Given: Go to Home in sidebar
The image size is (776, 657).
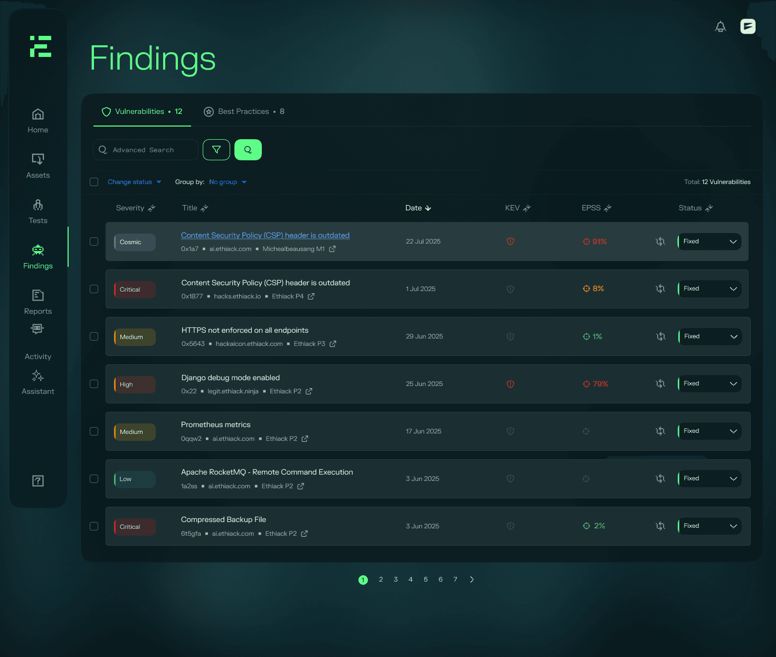Looking at the screenshot, I should (38, 121).
